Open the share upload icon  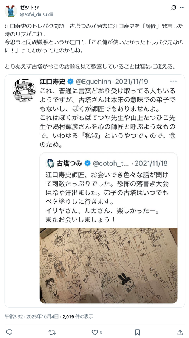pyautogui.click(x=180, y=332)
